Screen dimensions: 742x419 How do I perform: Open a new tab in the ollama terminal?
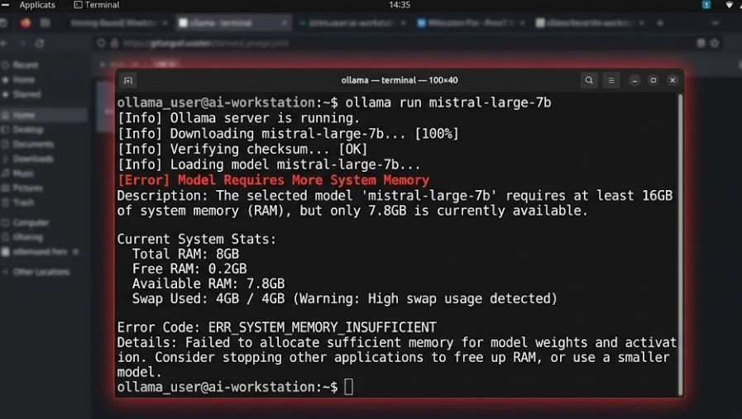coord(127,80)
